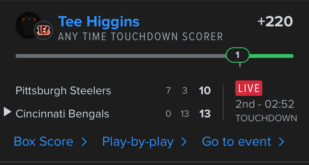309x165 pixels.
Task: Click the black jersey player icon
Action: click(27, 24)
